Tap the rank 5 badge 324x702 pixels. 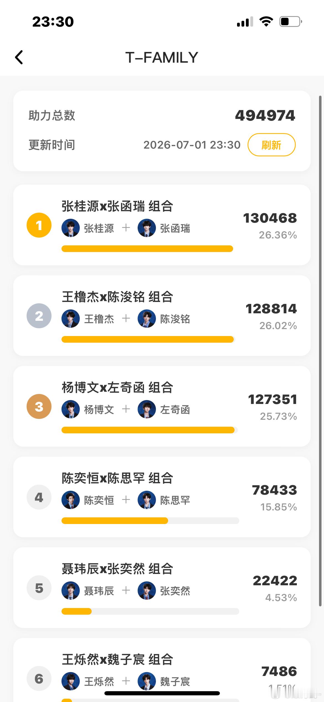39,588
